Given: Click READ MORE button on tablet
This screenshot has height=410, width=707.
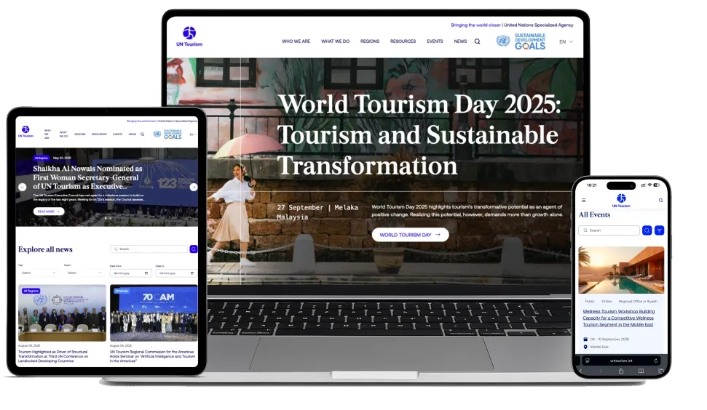Looking at the screenshot, I should pos(49,212).
